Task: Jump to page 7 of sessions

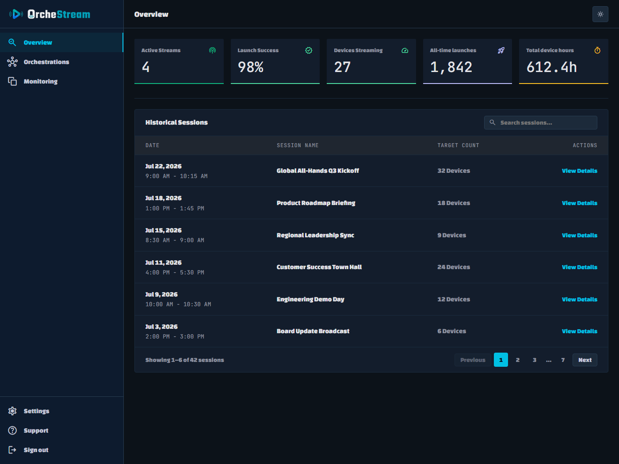Action: click(563, 360)
